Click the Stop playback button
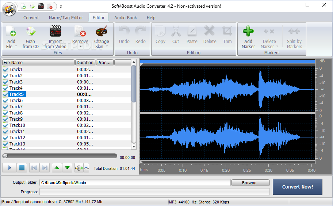The height and width of the screenshot is (206, 333). click(22, 168)
